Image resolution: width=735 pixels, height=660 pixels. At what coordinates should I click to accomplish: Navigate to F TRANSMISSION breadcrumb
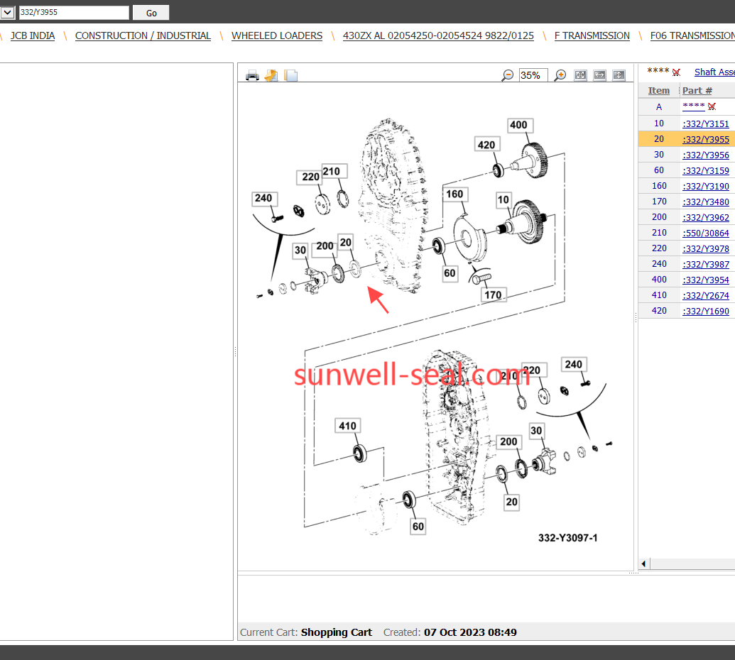tap(592, 35)
